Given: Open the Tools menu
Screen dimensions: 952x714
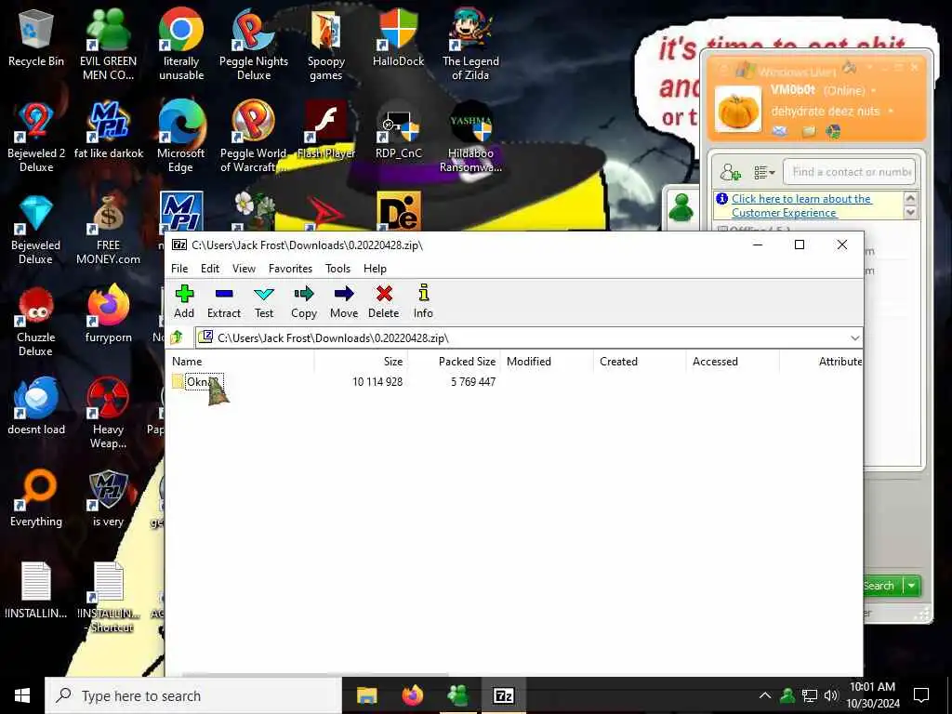Looking at the screenshot, I should coord(337,269).
